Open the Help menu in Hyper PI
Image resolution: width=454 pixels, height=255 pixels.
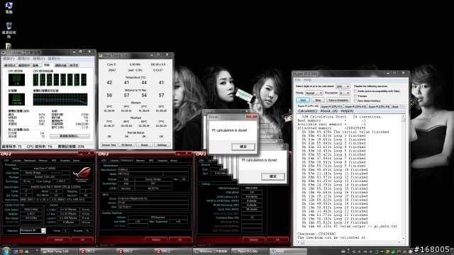pos(308,80)
